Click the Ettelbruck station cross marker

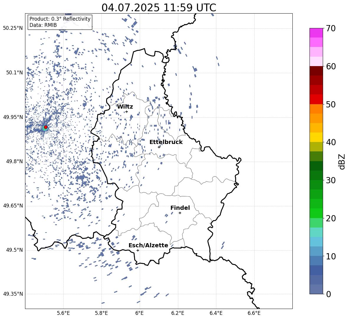pyautogui.click(x=159, y=147)
